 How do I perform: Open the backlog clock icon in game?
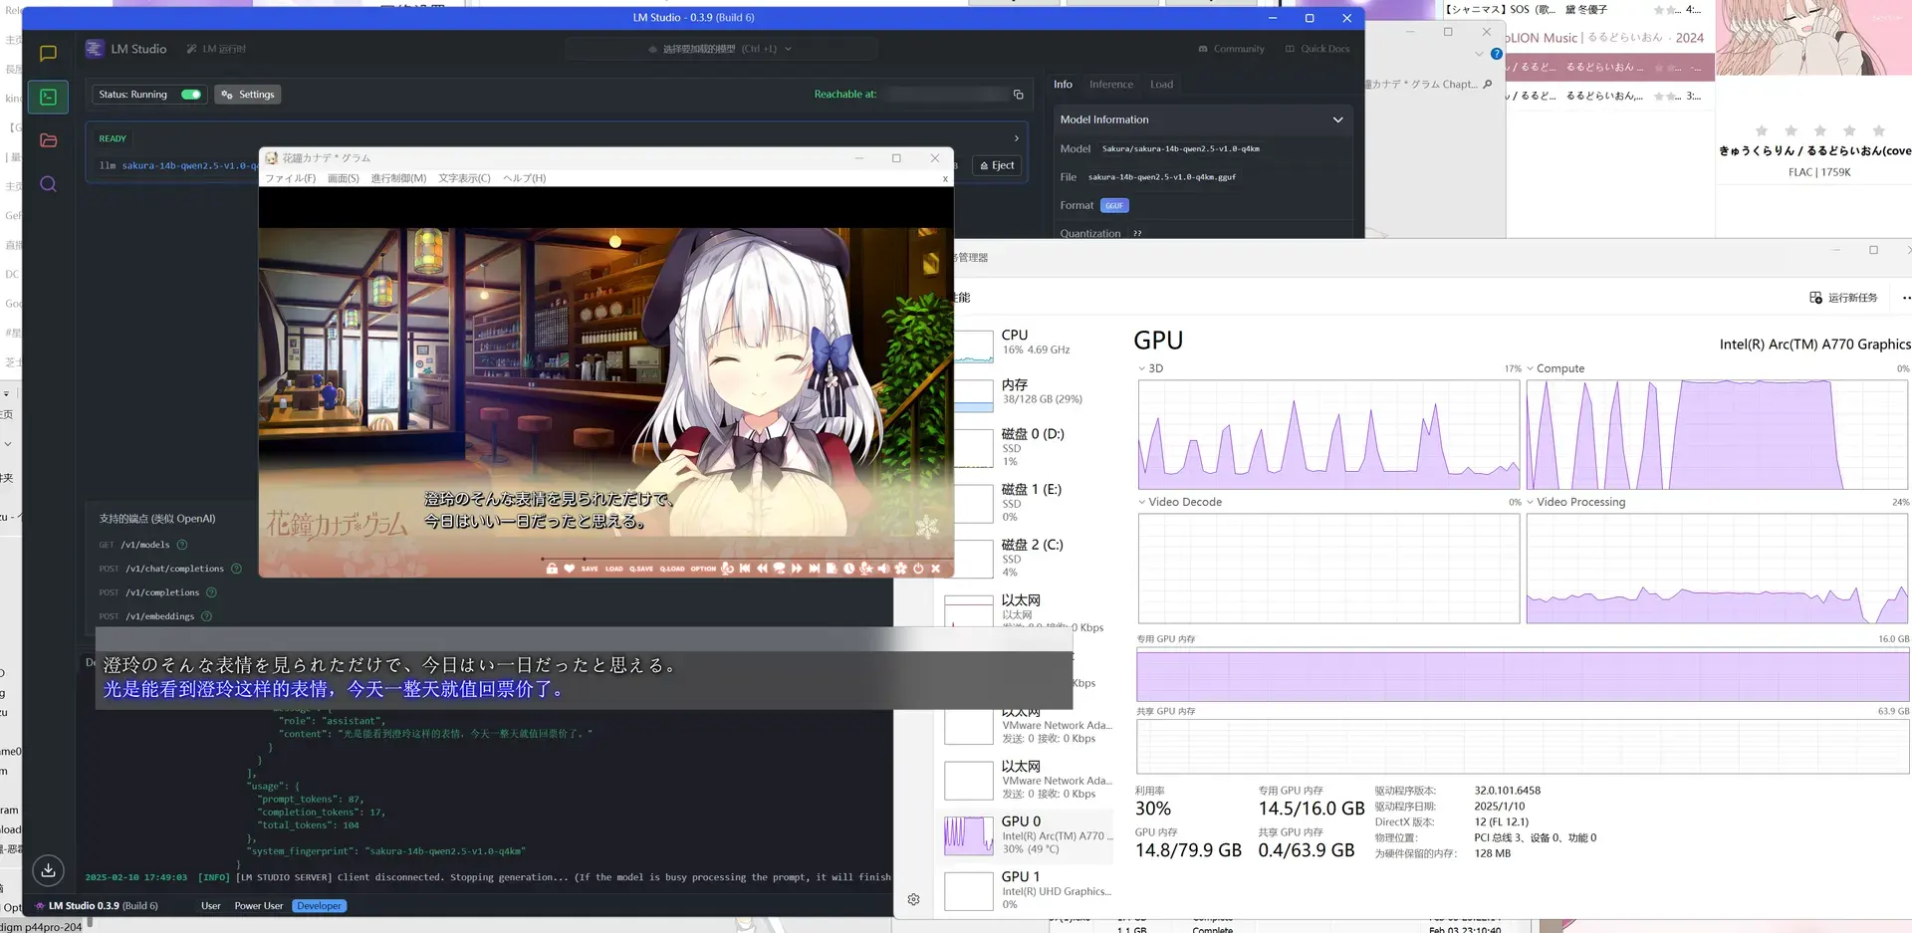point(849,569)
